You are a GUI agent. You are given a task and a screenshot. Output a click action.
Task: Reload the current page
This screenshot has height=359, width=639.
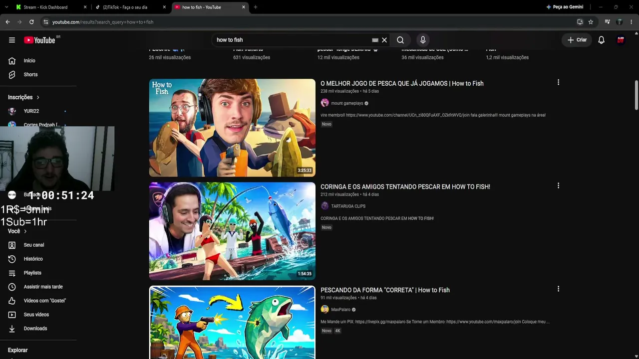tap(31, 22)
